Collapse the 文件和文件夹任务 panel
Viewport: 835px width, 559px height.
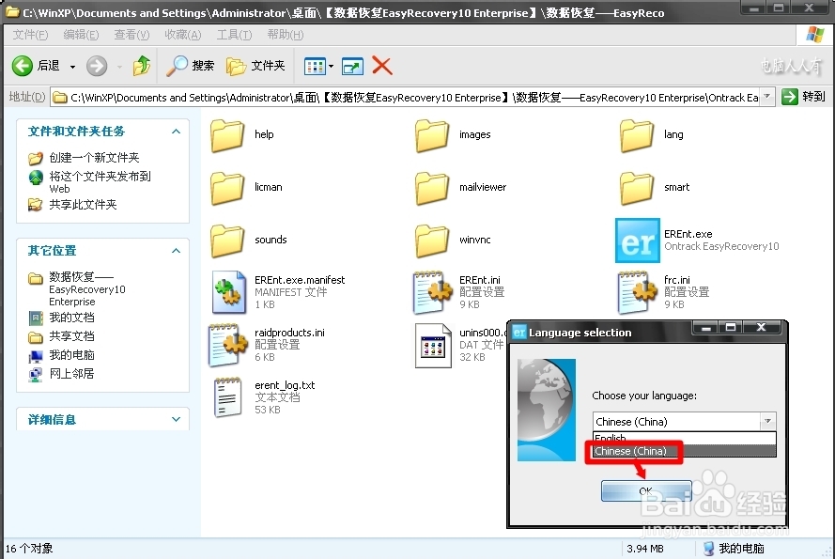point(177,132)
